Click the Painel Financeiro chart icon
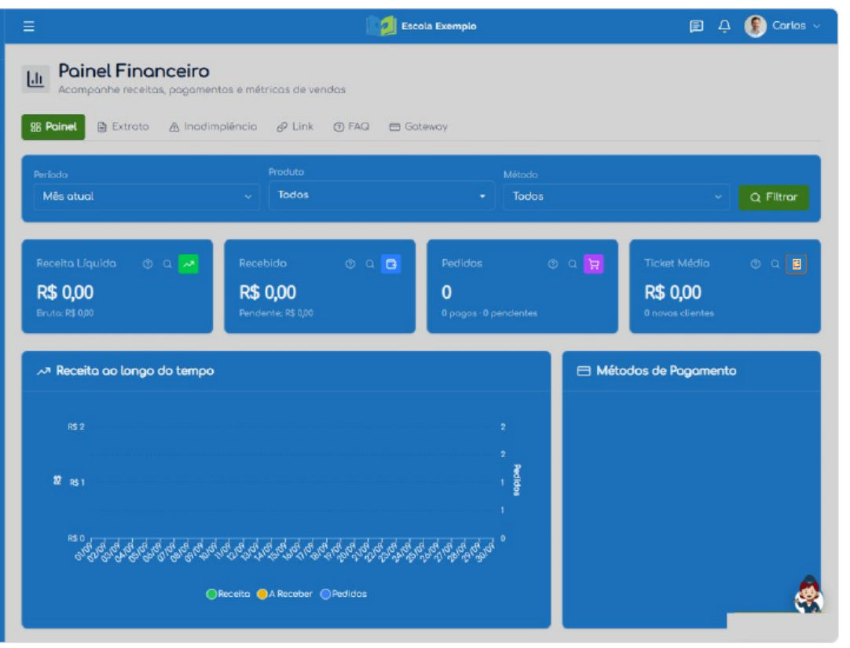Viewport: 850px width, 648px height. (x=35, y=79)
